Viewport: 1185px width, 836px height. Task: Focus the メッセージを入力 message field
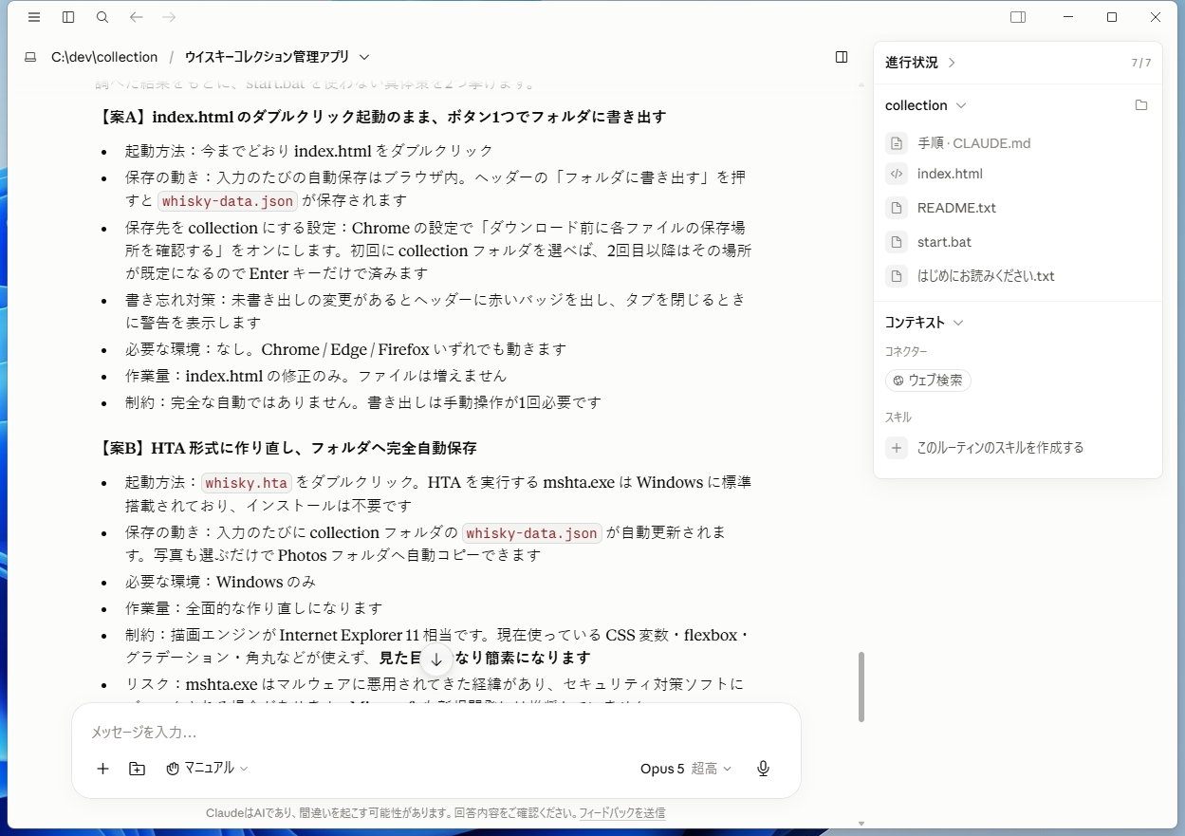[436, 733]
